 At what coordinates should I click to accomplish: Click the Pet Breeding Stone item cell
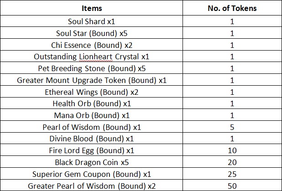[x=92, y=68]
